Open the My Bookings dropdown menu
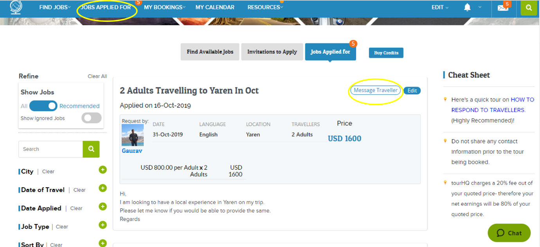The image size is (540, 247). point(164,7)
